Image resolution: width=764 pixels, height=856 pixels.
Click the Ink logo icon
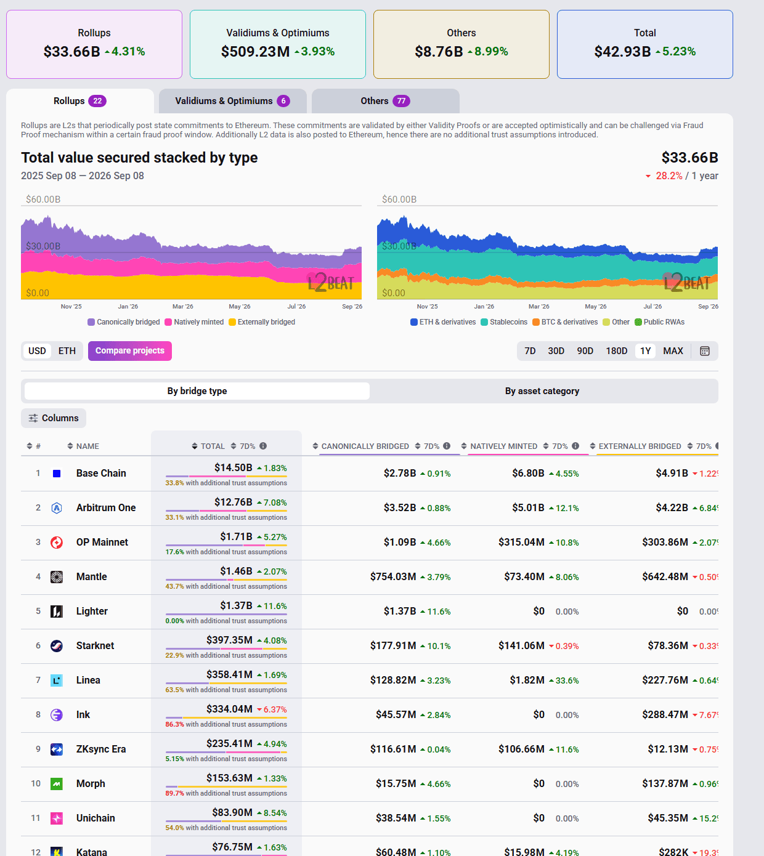(57, 715)
